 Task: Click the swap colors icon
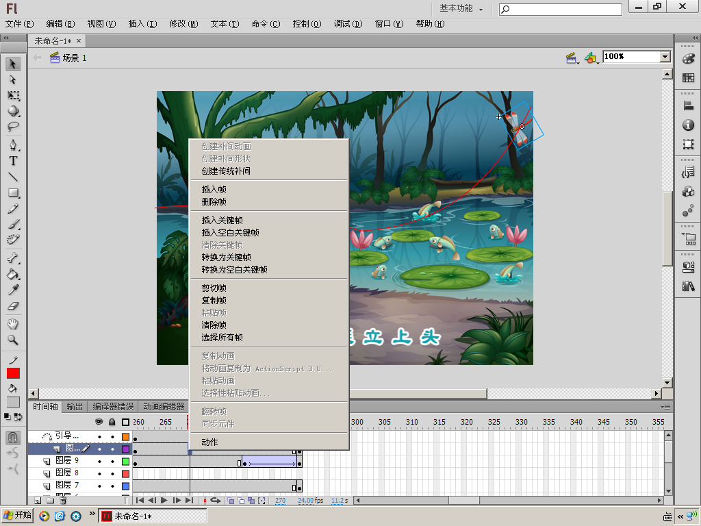(18, 417)
